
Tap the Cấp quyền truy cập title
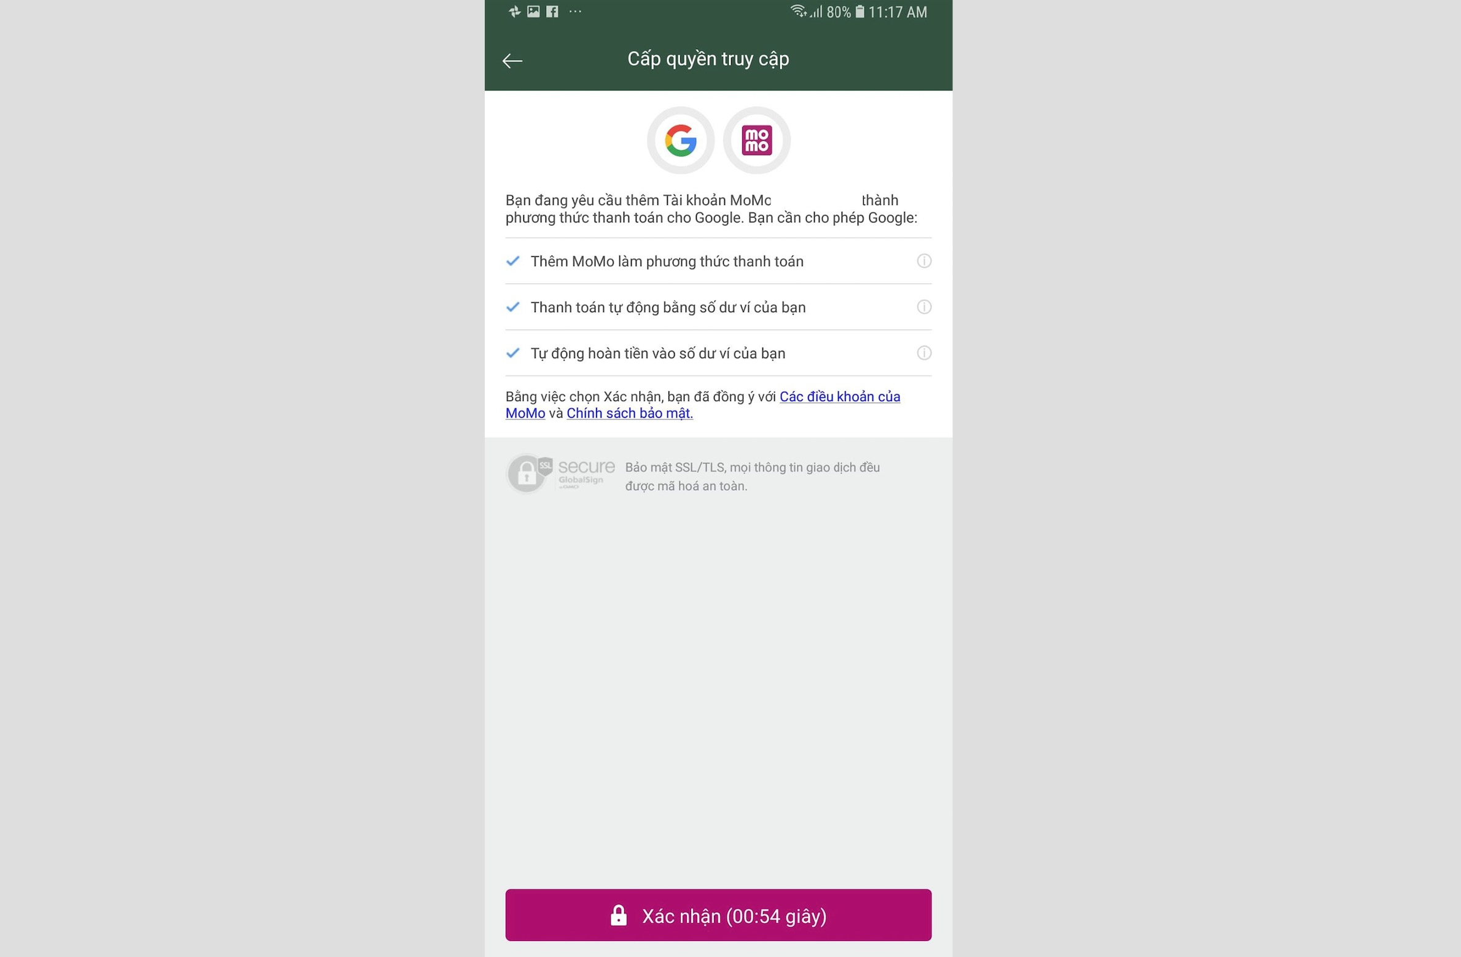click(x=708, y=59)
